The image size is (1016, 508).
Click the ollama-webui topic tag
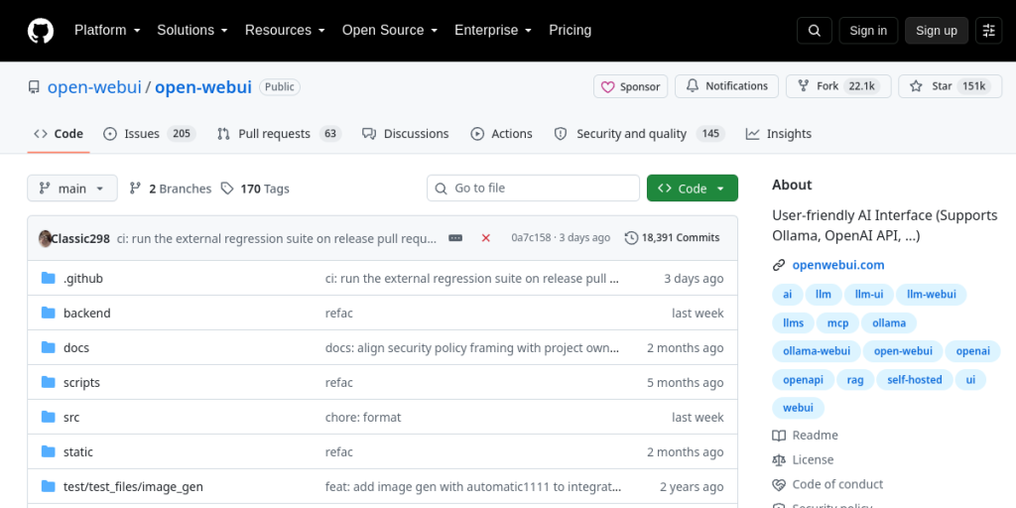817,351
